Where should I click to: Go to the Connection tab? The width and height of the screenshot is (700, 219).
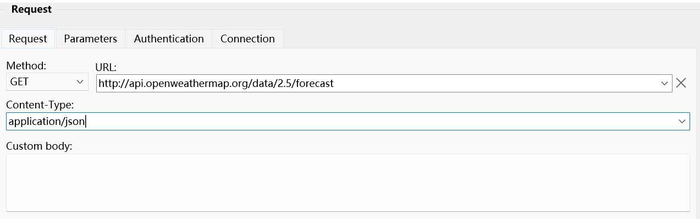coord(247,39)
